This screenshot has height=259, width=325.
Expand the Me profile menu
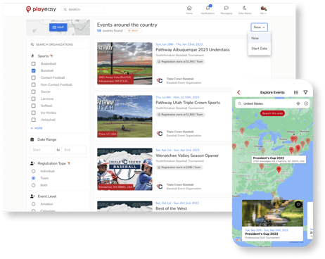pos(264,10)
